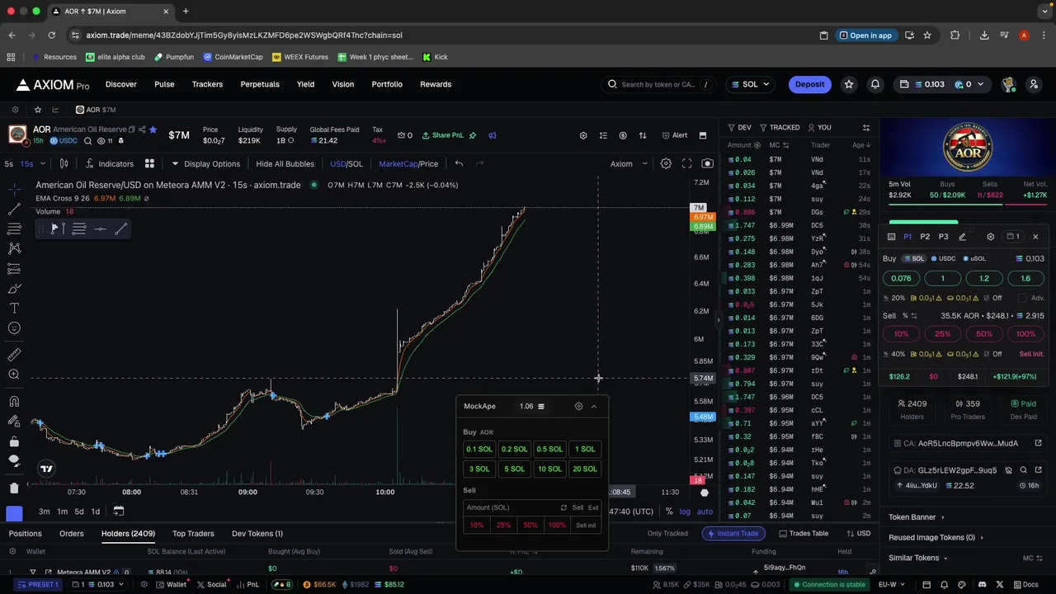The height and width of the screenshot is (594, 1056).
Task: Open Portfolio navigation tab
Action: 387,84
